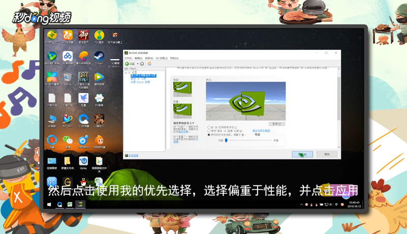Open the Back history dropdown arrow
Screen dimensions: 407x234
pyautogui.click(x=138, y=64)
